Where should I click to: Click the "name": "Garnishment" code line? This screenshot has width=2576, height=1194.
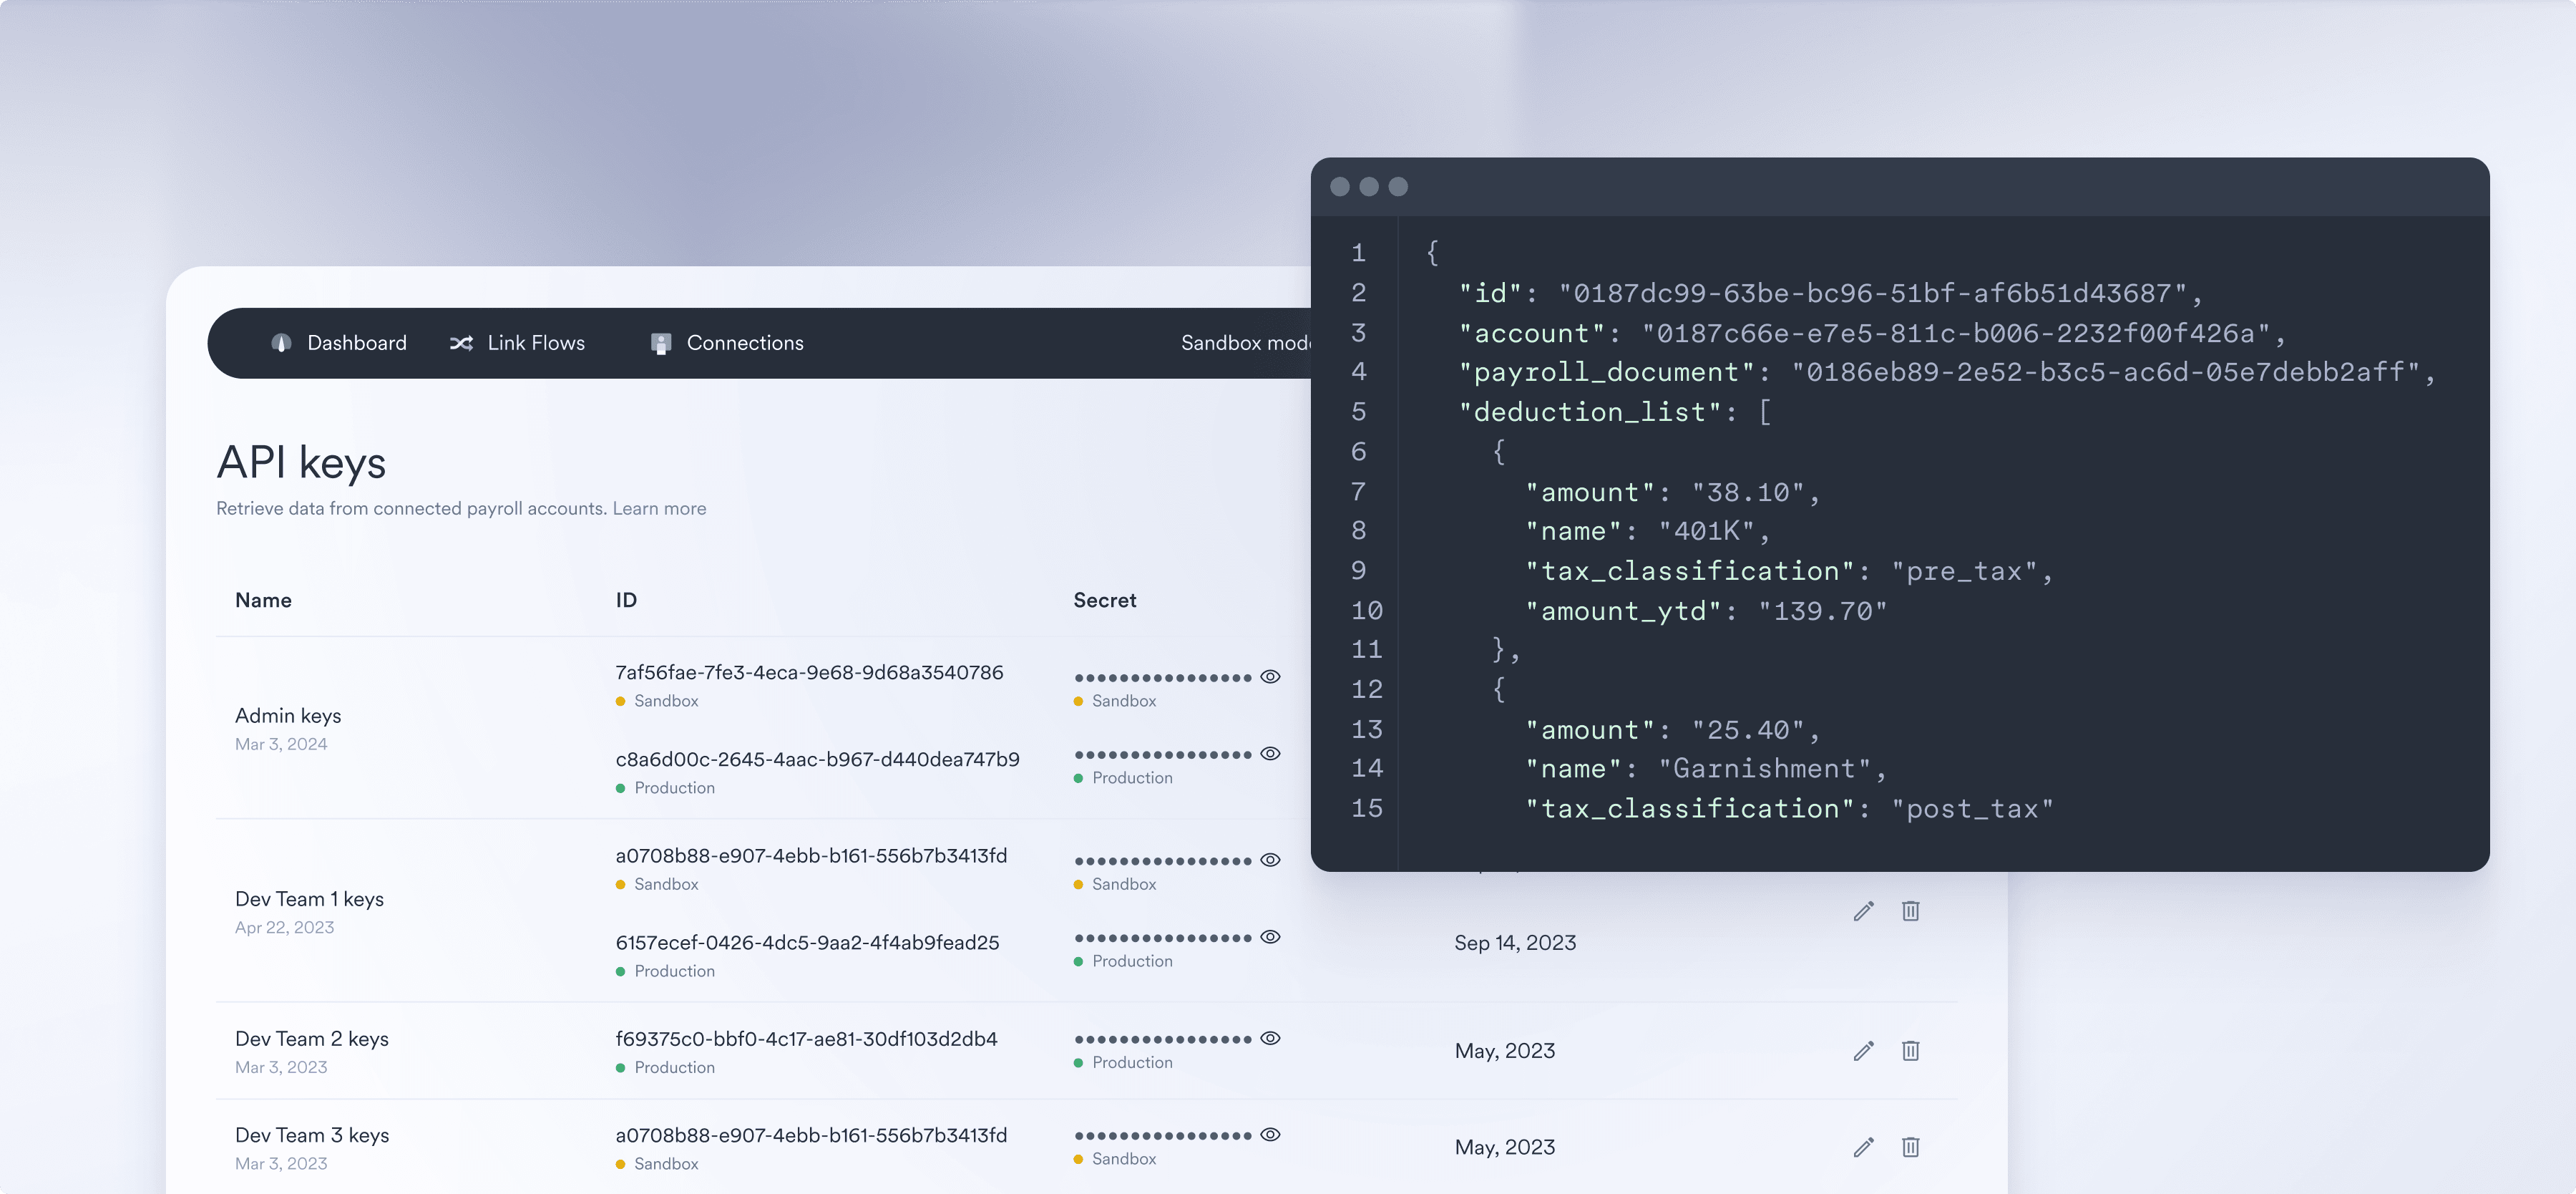point(1706,769)
